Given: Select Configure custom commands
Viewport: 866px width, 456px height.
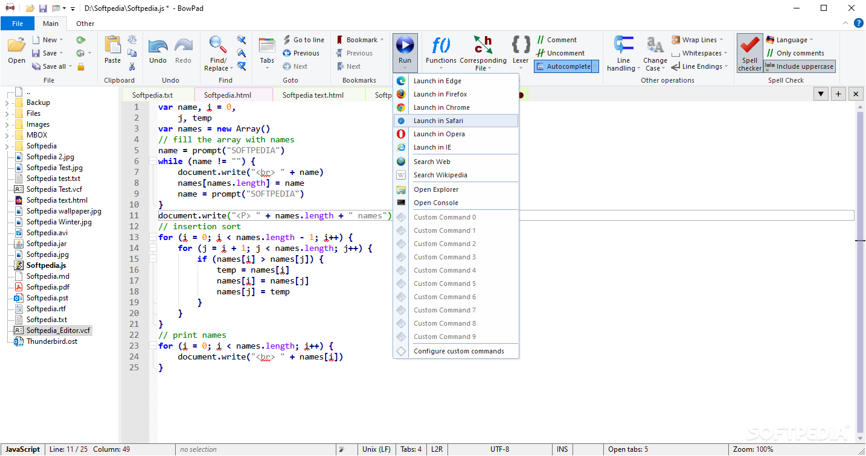Looking at the screenshot, I should pyautogui.click(x=456, y=351).
